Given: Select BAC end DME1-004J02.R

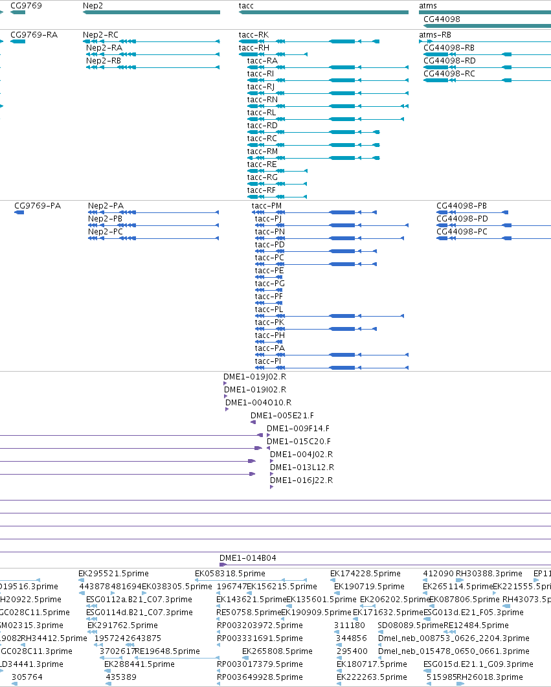Looking at the screenshot, I should pyautogui.click(x=301, y=455).
